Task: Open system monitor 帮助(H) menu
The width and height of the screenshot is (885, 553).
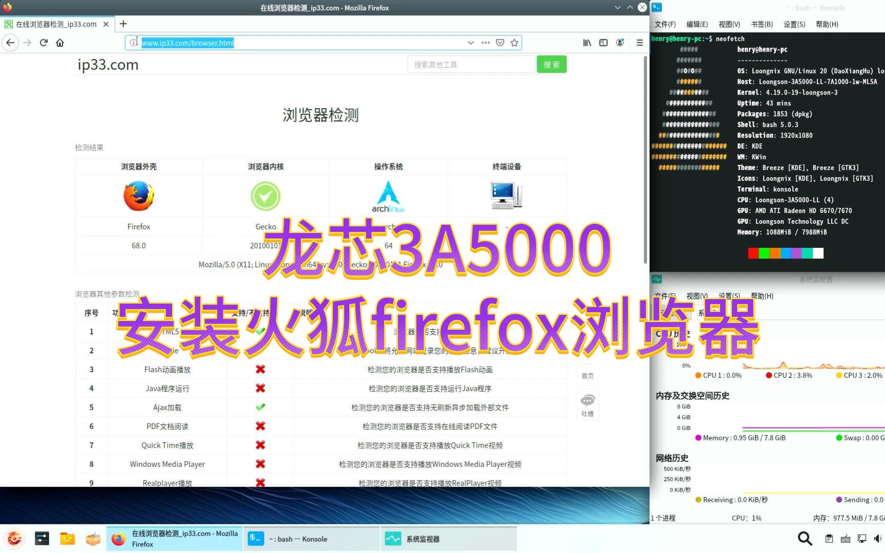Action: click(762, 296)
